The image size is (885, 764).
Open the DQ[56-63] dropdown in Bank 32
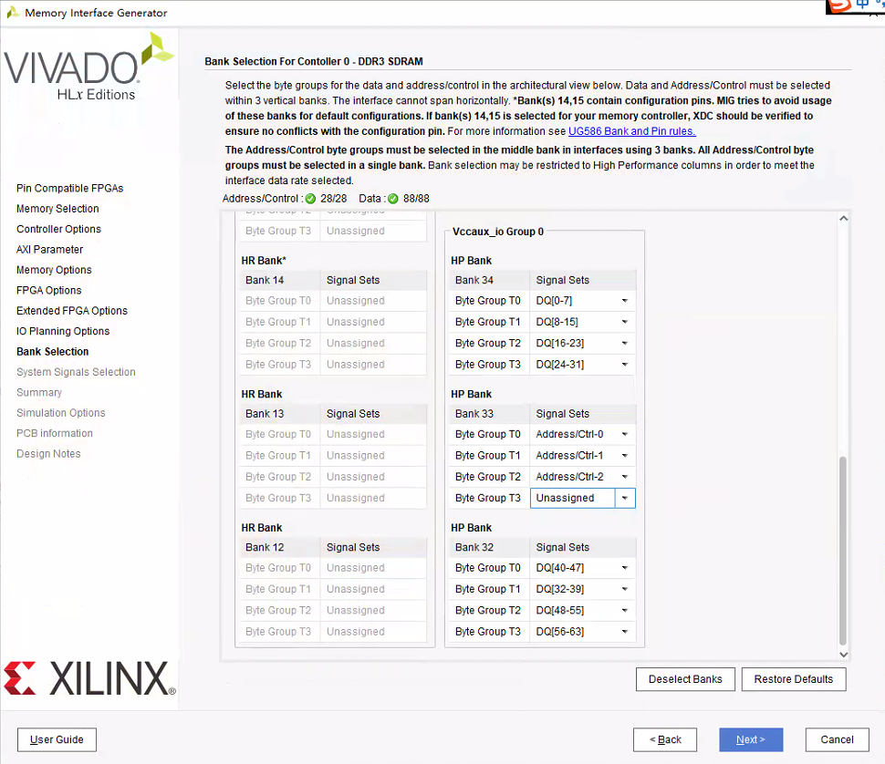(623, 631)
